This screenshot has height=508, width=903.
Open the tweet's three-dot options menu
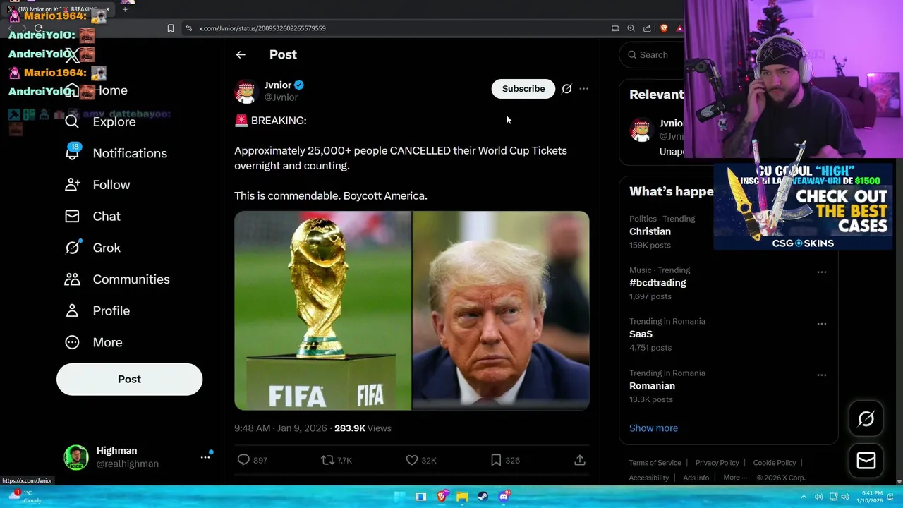(583, 89)
